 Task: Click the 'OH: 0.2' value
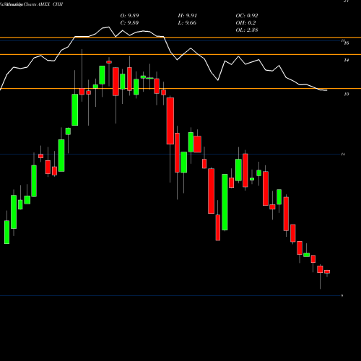[x=245, y=23]
